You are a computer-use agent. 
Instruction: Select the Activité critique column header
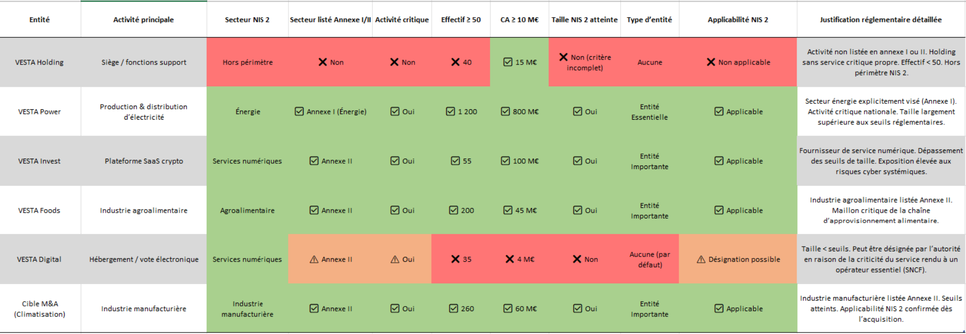coord(402,19)
